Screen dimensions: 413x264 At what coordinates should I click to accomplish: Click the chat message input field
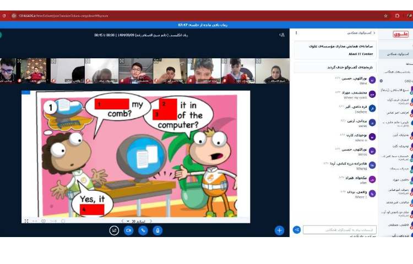339,230
